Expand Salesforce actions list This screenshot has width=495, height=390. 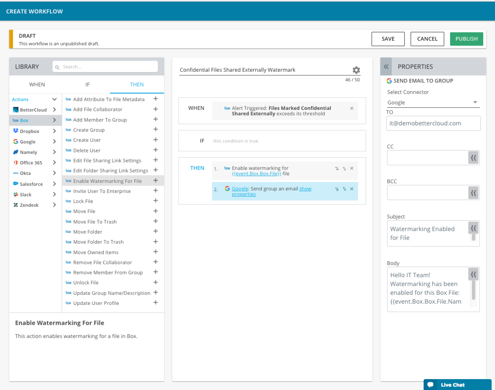point(54,184)
